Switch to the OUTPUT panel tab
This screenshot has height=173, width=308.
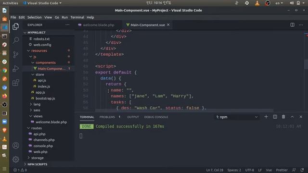[133, 117]
